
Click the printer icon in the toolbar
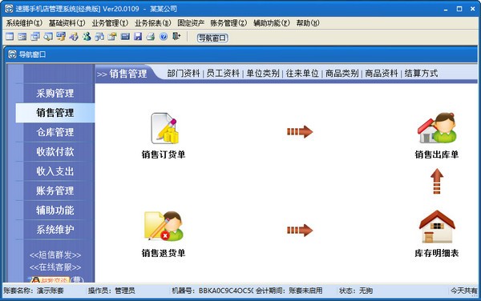point(151,37)
